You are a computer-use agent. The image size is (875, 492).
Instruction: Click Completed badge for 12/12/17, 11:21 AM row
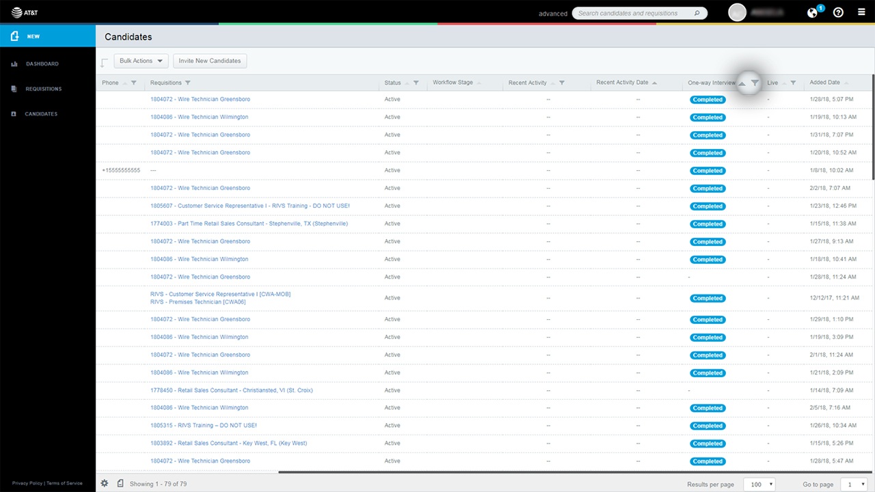tap(708, 299)
